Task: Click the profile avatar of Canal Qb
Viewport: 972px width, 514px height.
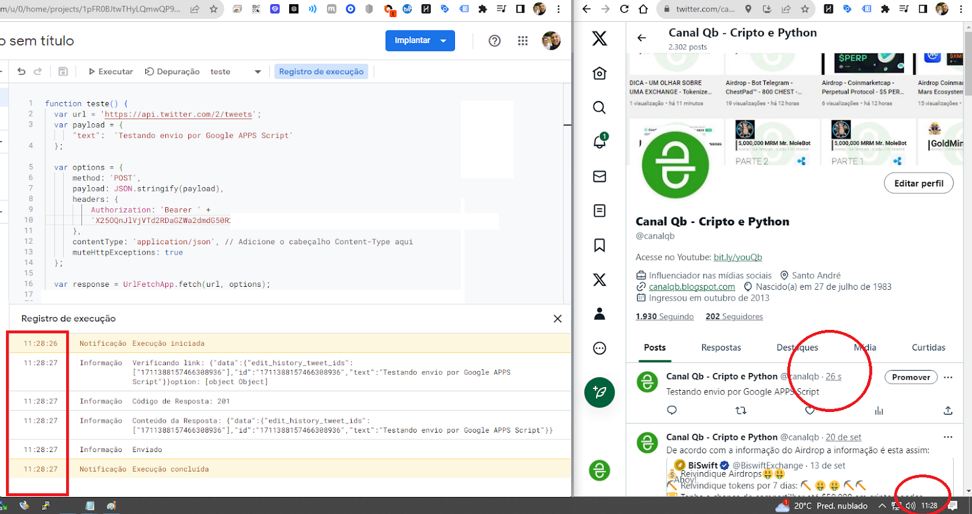Action: click(676, 165)
